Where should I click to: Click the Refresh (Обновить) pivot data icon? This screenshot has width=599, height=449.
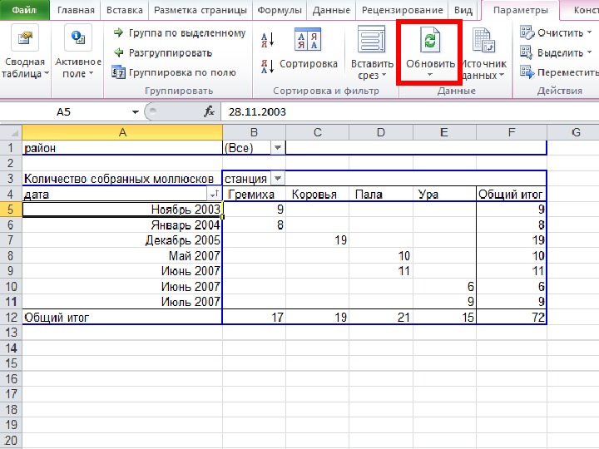pos(430,42)
